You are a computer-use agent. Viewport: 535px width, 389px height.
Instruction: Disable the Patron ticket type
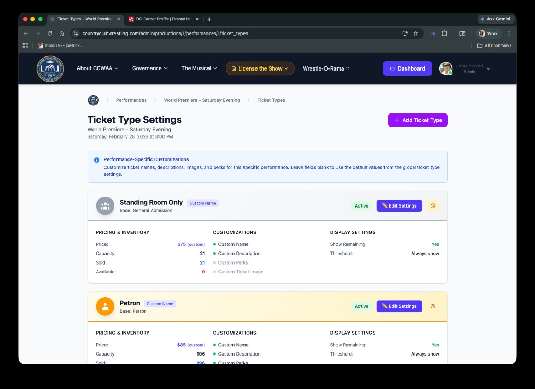tap(433, 306)
